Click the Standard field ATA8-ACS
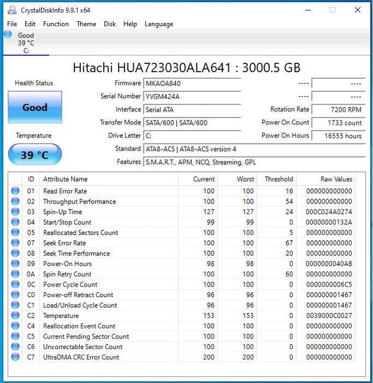This screenshot has width=373, height=383. (x=254, y=149)
